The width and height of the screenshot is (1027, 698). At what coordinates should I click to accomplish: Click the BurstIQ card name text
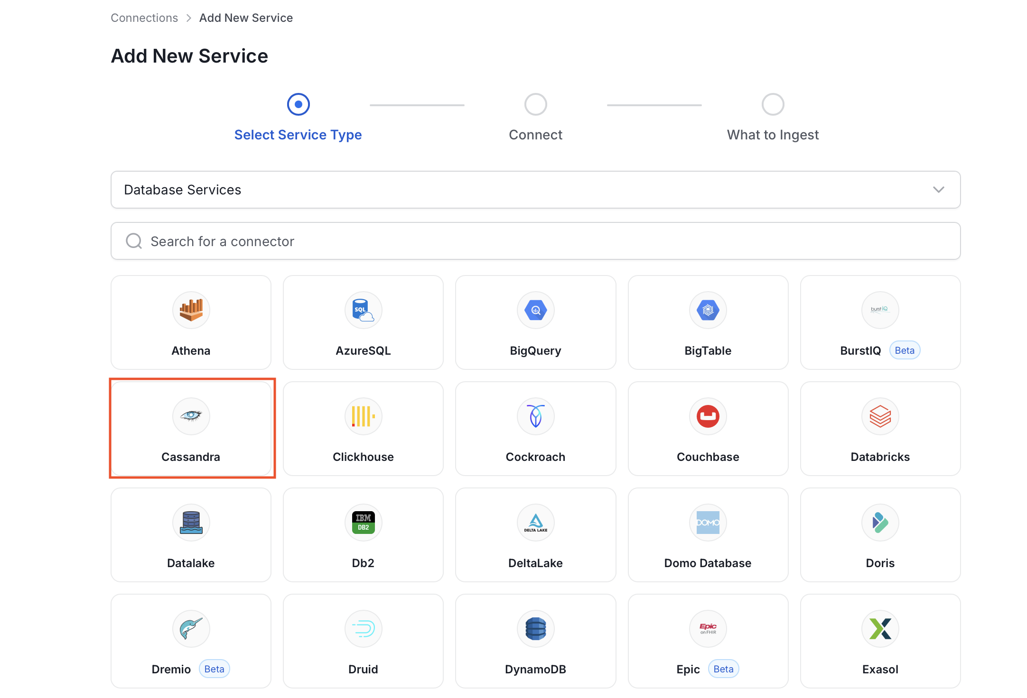(860, 350)
